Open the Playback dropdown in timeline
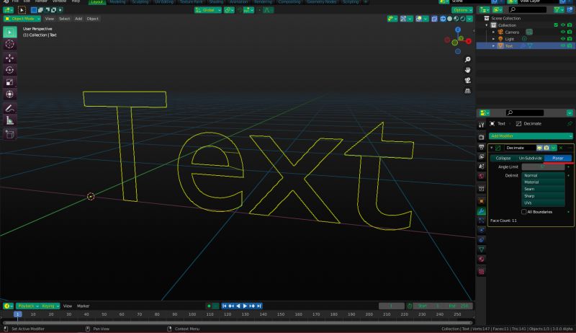 [28, 306]
